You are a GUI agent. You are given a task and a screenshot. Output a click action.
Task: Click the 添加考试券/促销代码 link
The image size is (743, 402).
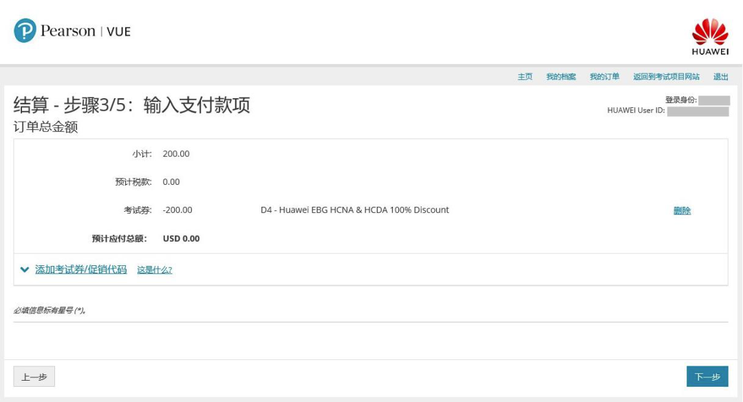[81, 269]
